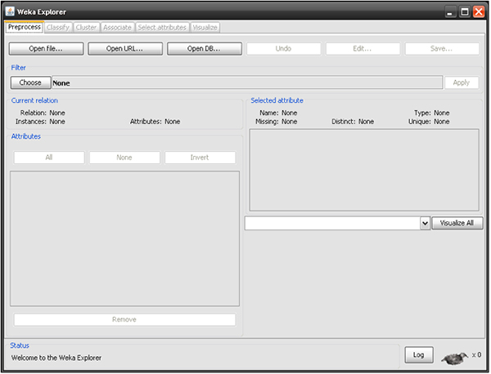Click the Current relation heading
This screenshot has width=491, height=374.
tap(34, 100)
